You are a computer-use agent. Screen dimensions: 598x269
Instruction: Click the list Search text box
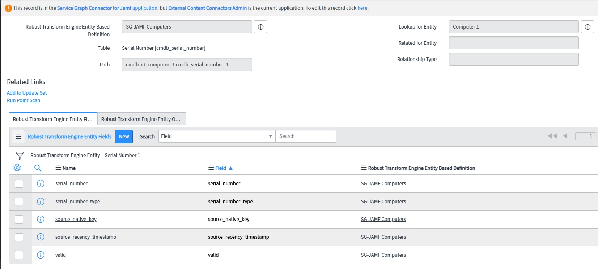point(306,136)
